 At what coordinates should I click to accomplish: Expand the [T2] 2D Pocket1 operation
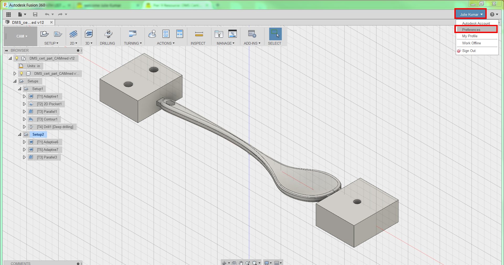pyautogui.click(x=24, y=104)
